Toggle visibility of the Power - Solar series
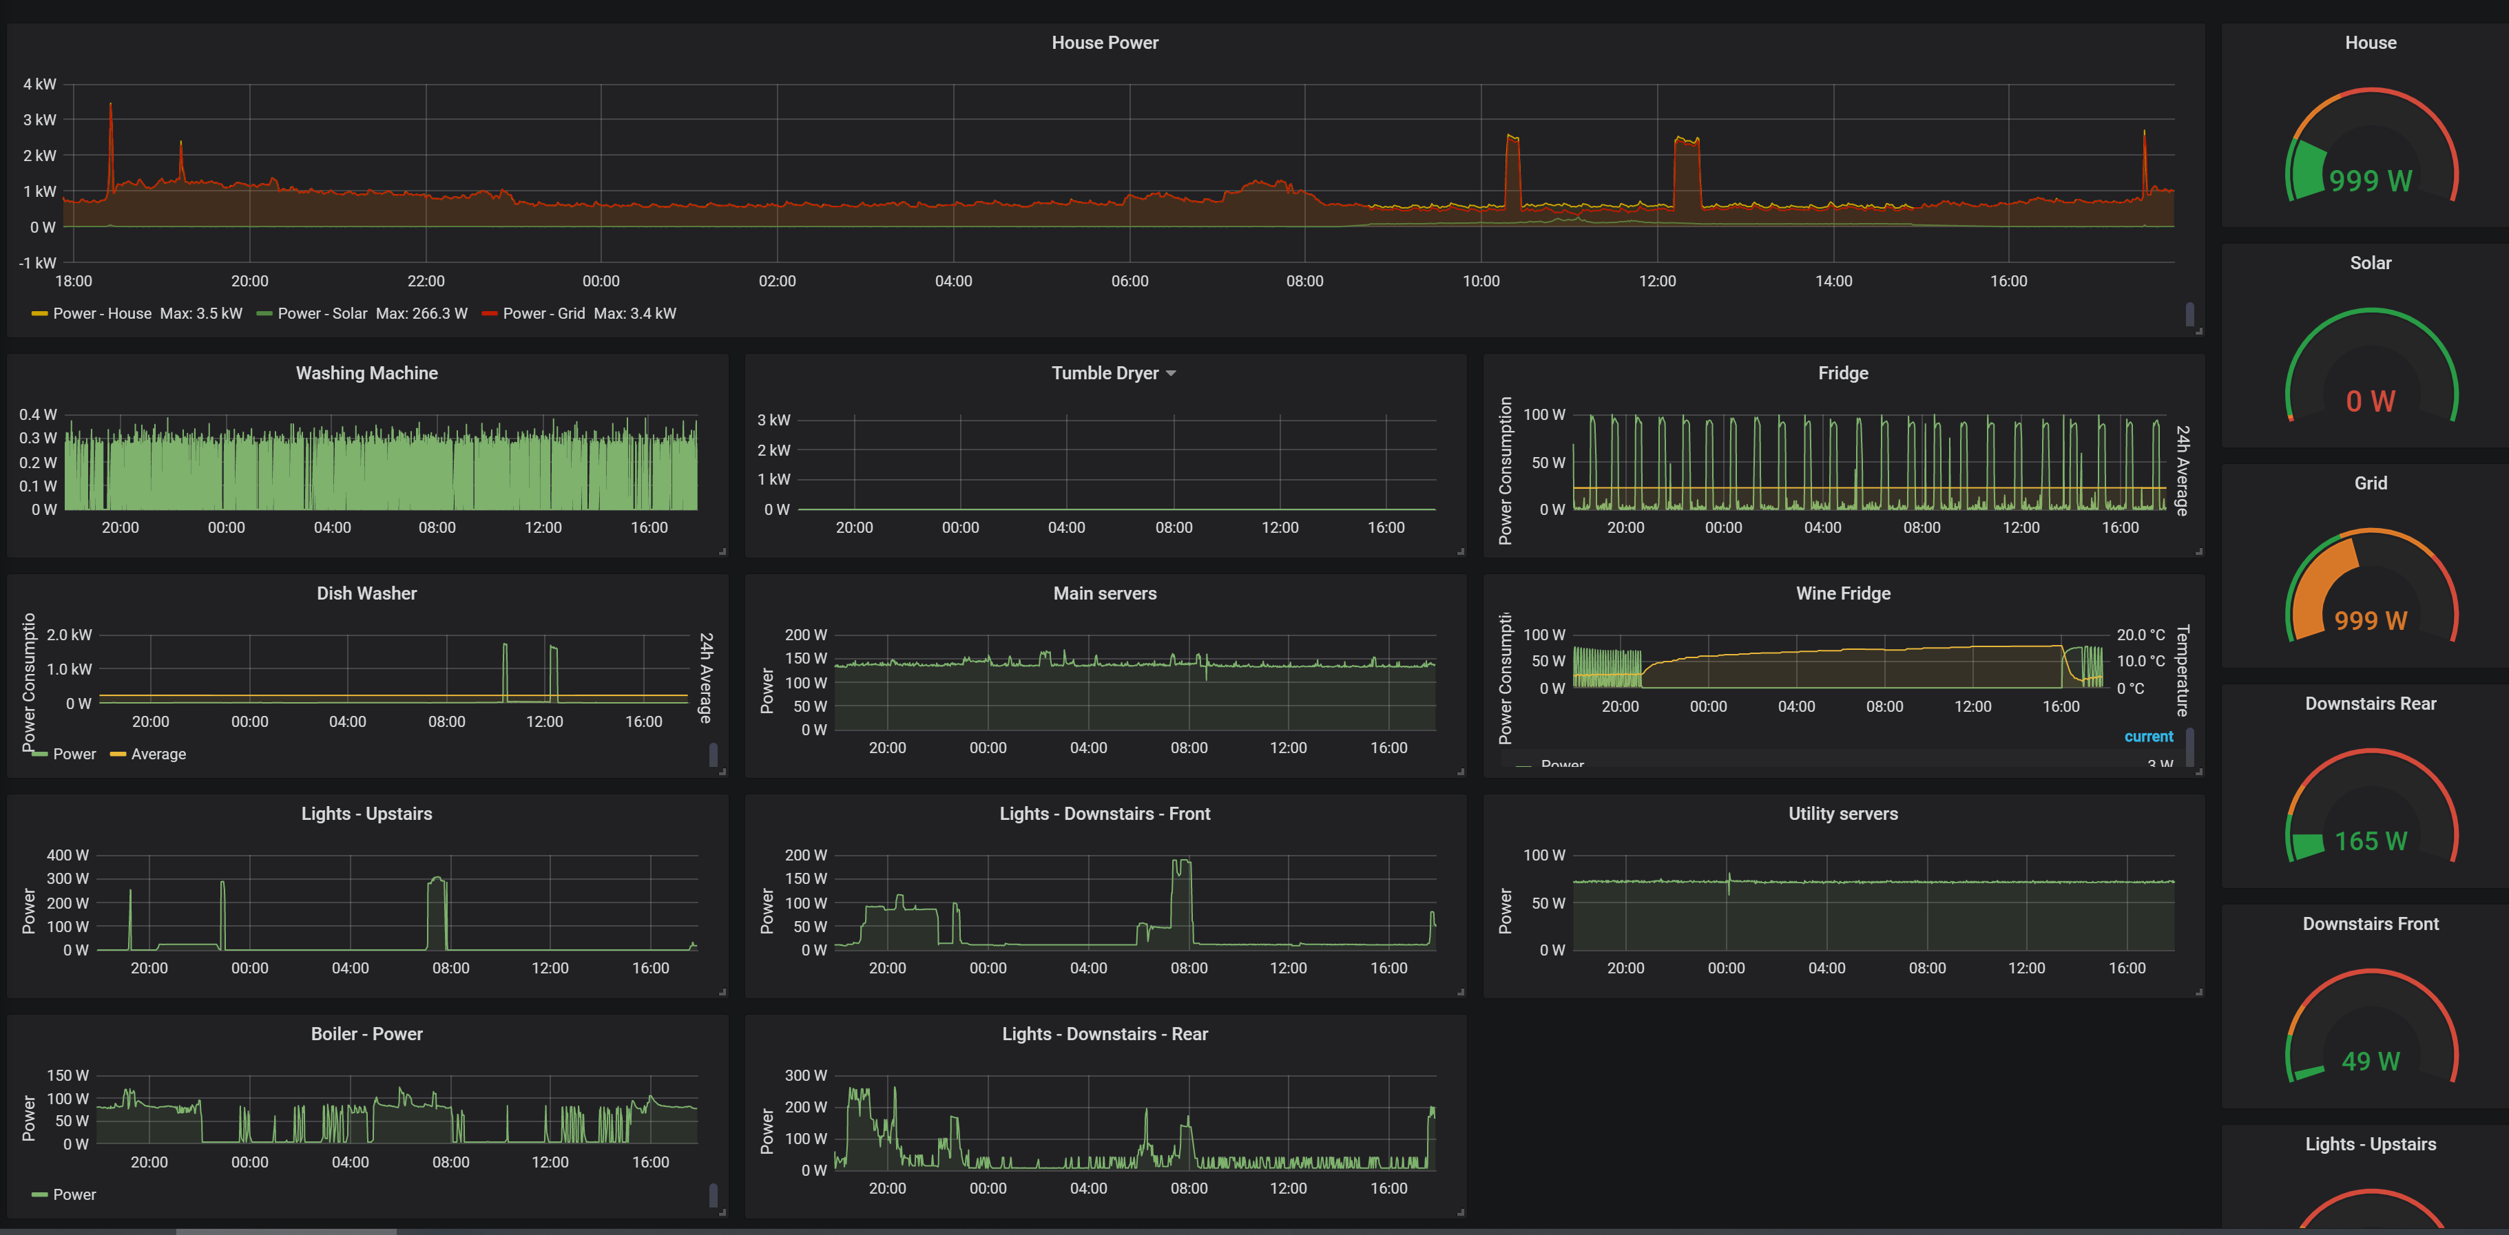The height and width of the screenshot is (1235, 2509). tap(322, 313)
